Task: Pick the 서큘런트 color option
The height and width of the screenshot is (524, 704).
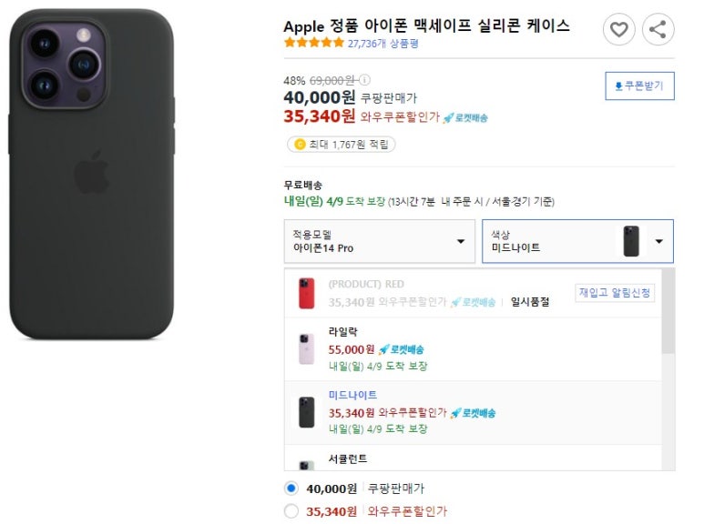Action: 474,458
